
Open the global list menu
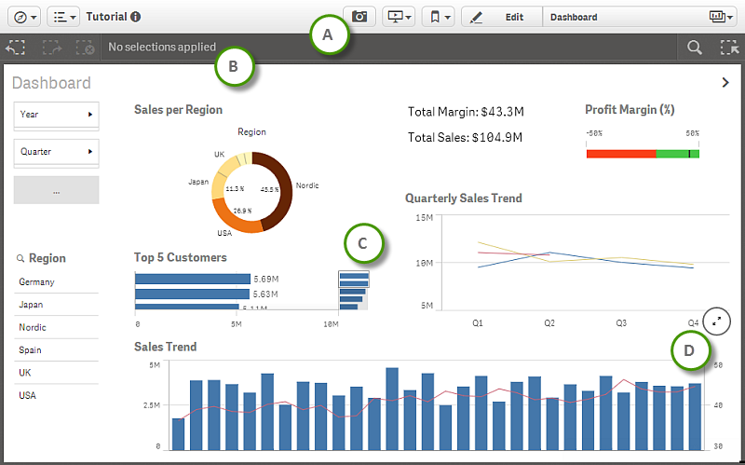click(63, 17)
